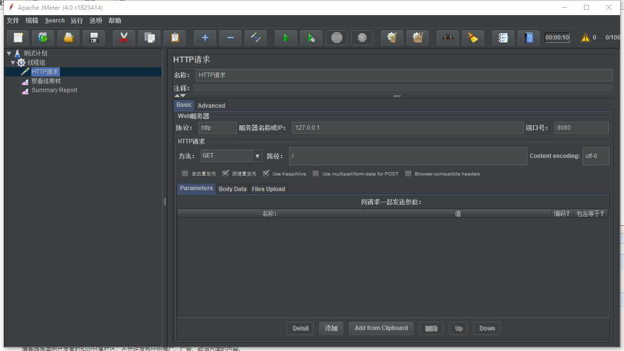Image resolution: width=624 pixels, height=351 pixels.
Task: Click Start no pauses icon
Action: coord(311,38)
